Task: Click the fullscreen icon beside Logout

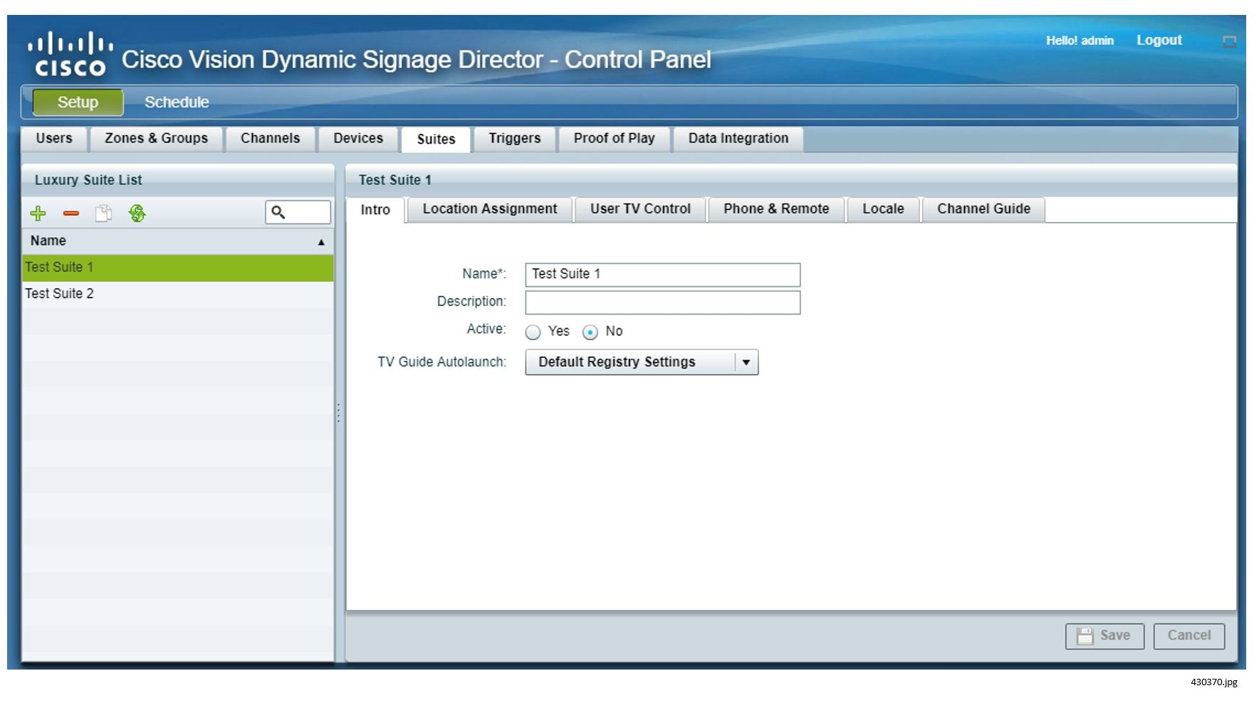Action: [1229, 41]
